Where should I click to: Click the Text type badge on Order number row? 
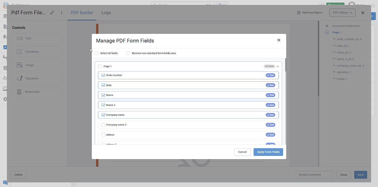(270, 75)
